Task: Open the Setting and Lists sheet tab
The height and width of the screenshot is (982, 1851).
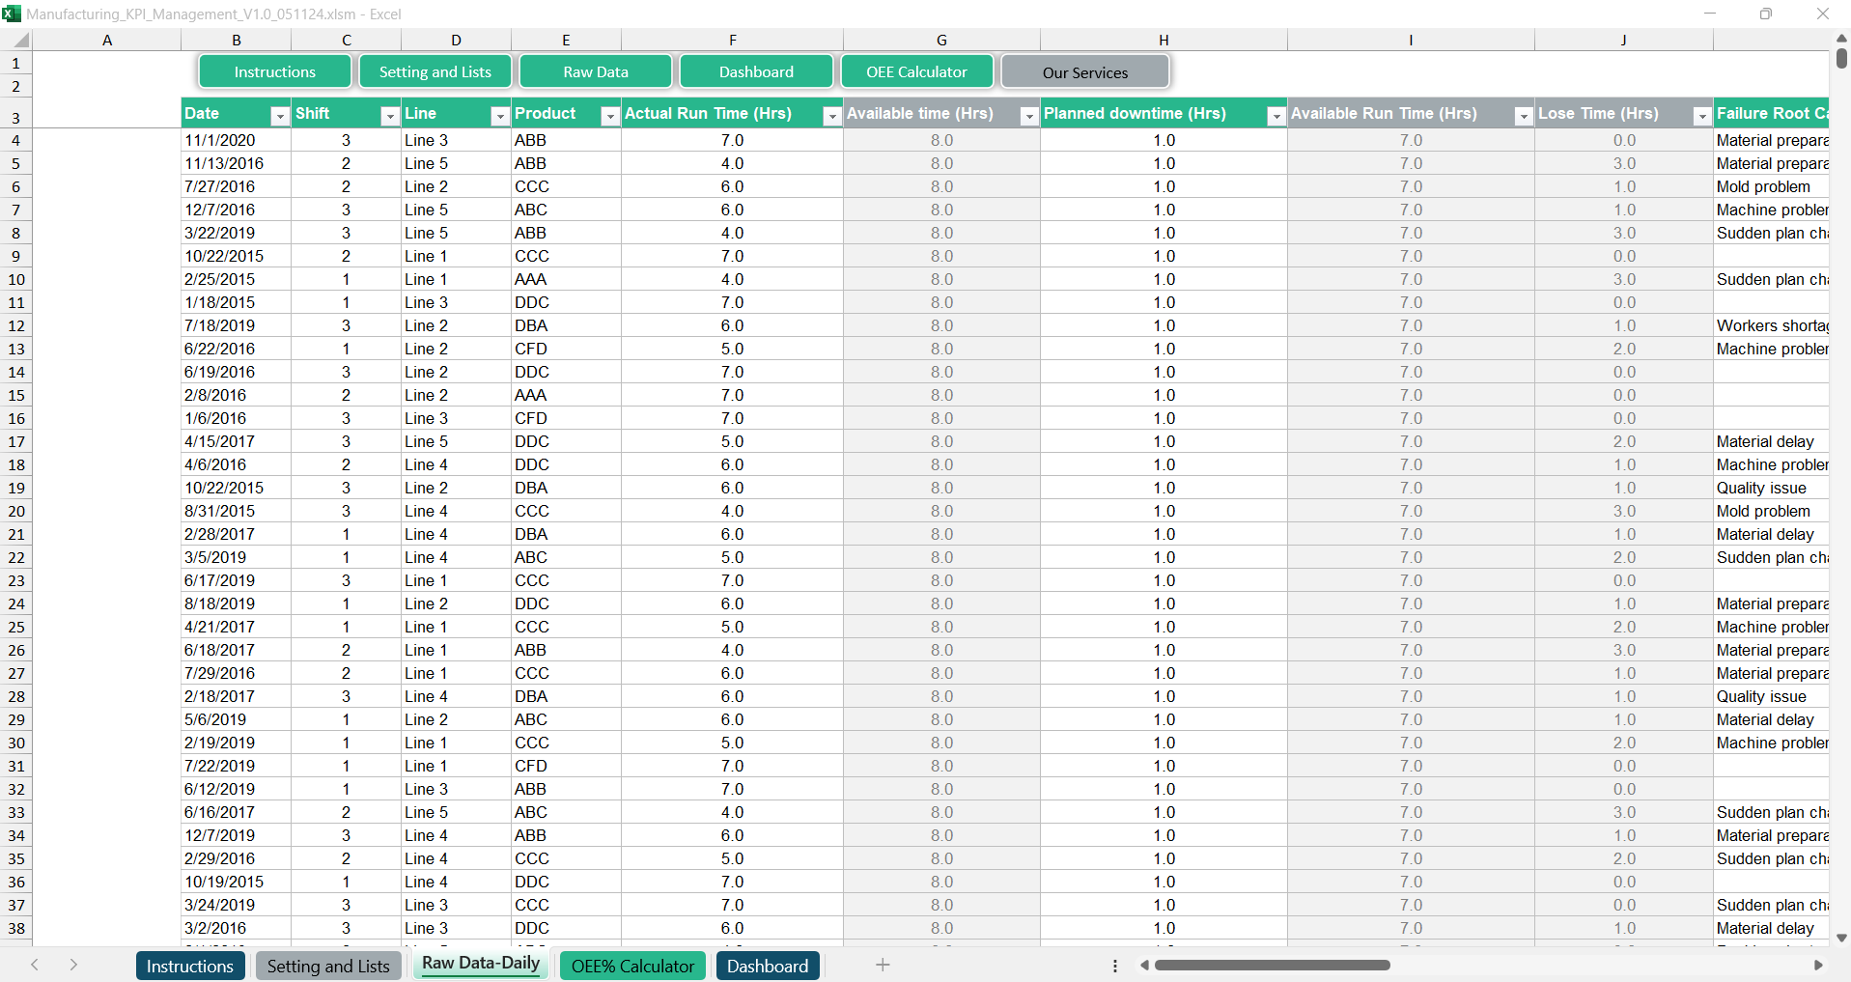Action: (328, 966)
